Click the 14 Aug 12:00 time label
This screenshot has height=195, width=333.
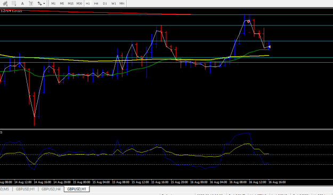23,182
